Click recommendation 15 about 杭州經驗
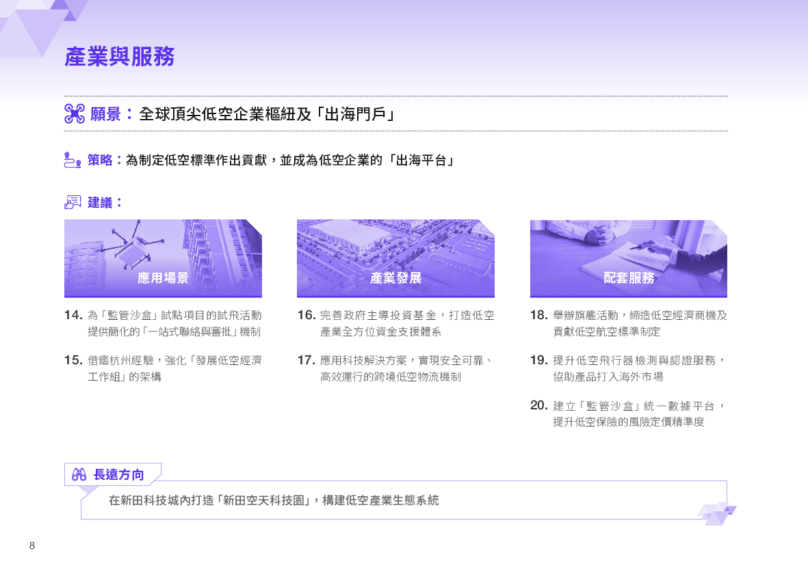Screen dimensions: 808x568 click(163, 368)
